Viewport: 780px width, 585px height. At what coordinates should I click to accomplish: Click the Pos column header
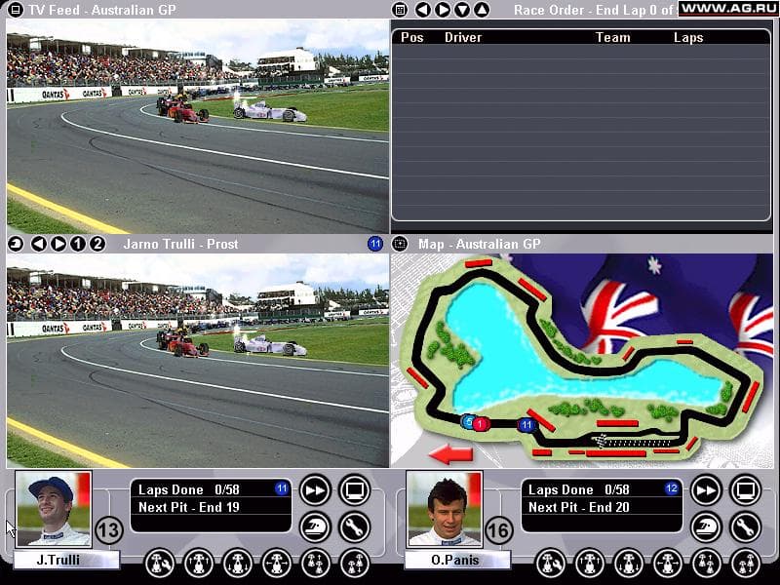[x=411, y=37]
